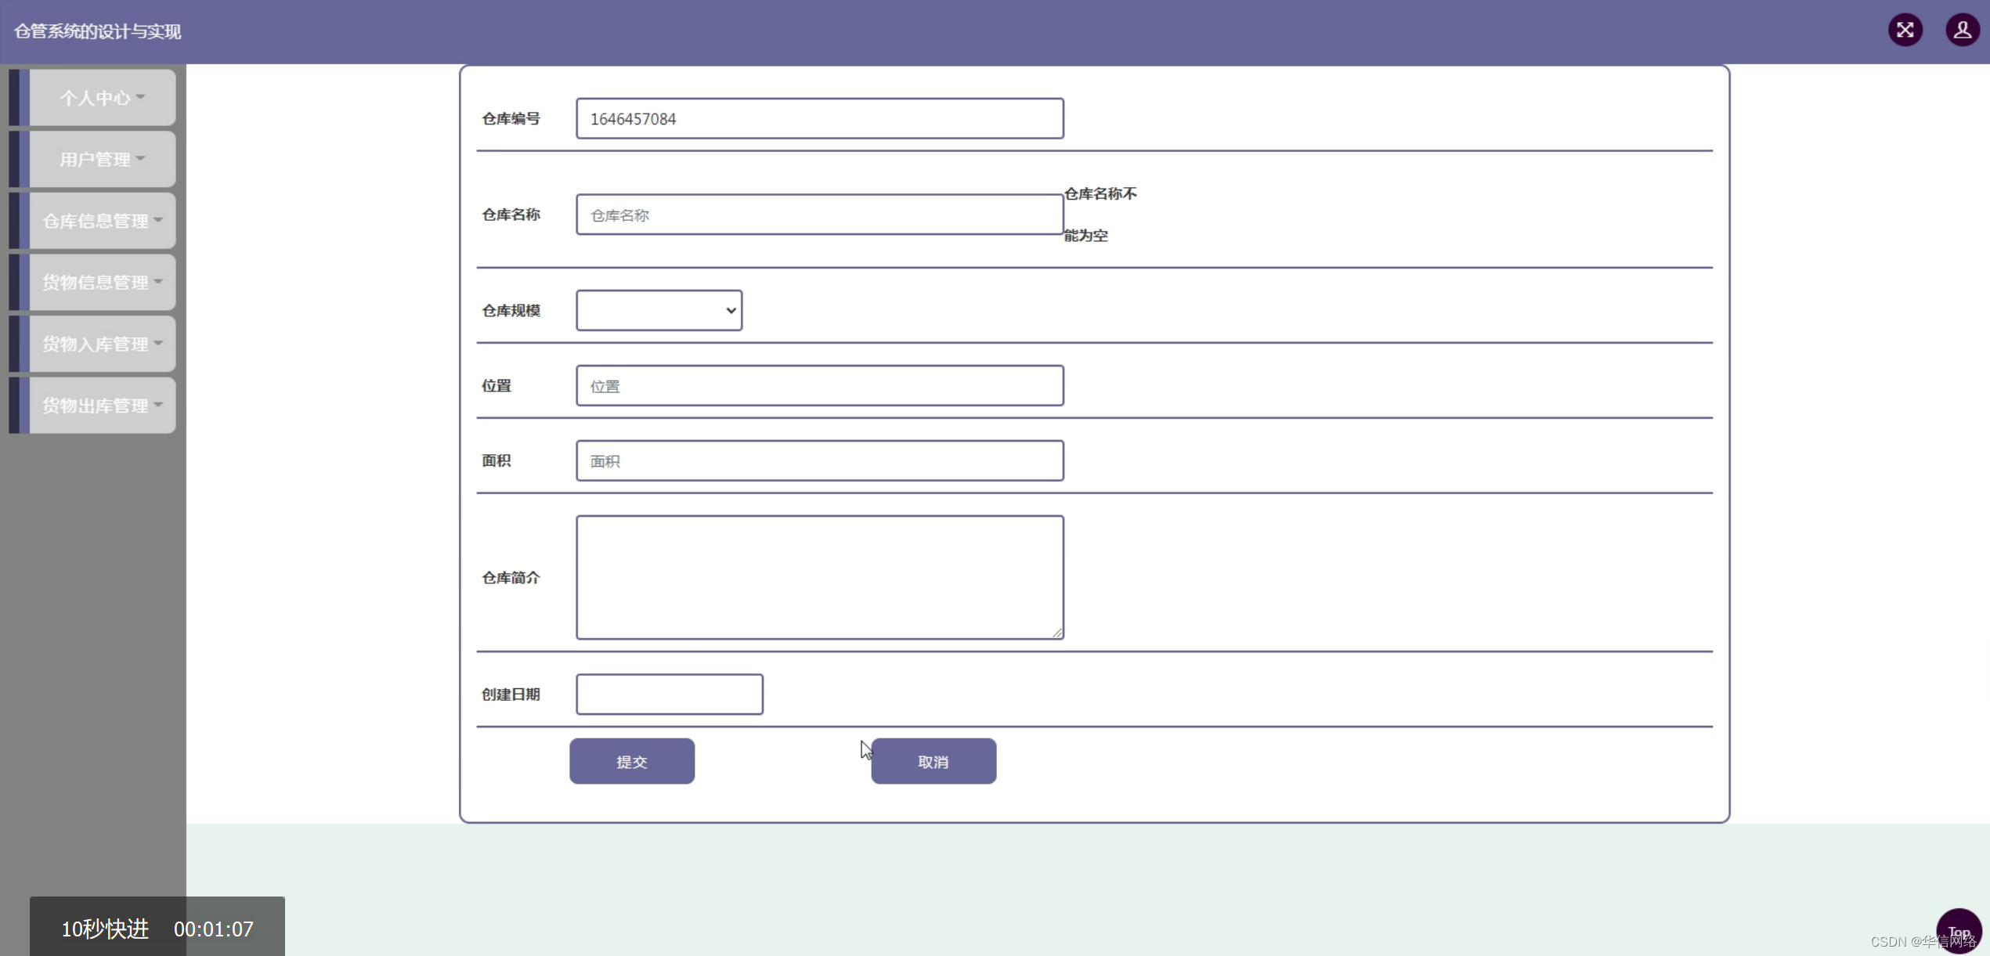Open the 仓库规模 dropdown
The image size is (1990, 956).
tap(659, 311)
